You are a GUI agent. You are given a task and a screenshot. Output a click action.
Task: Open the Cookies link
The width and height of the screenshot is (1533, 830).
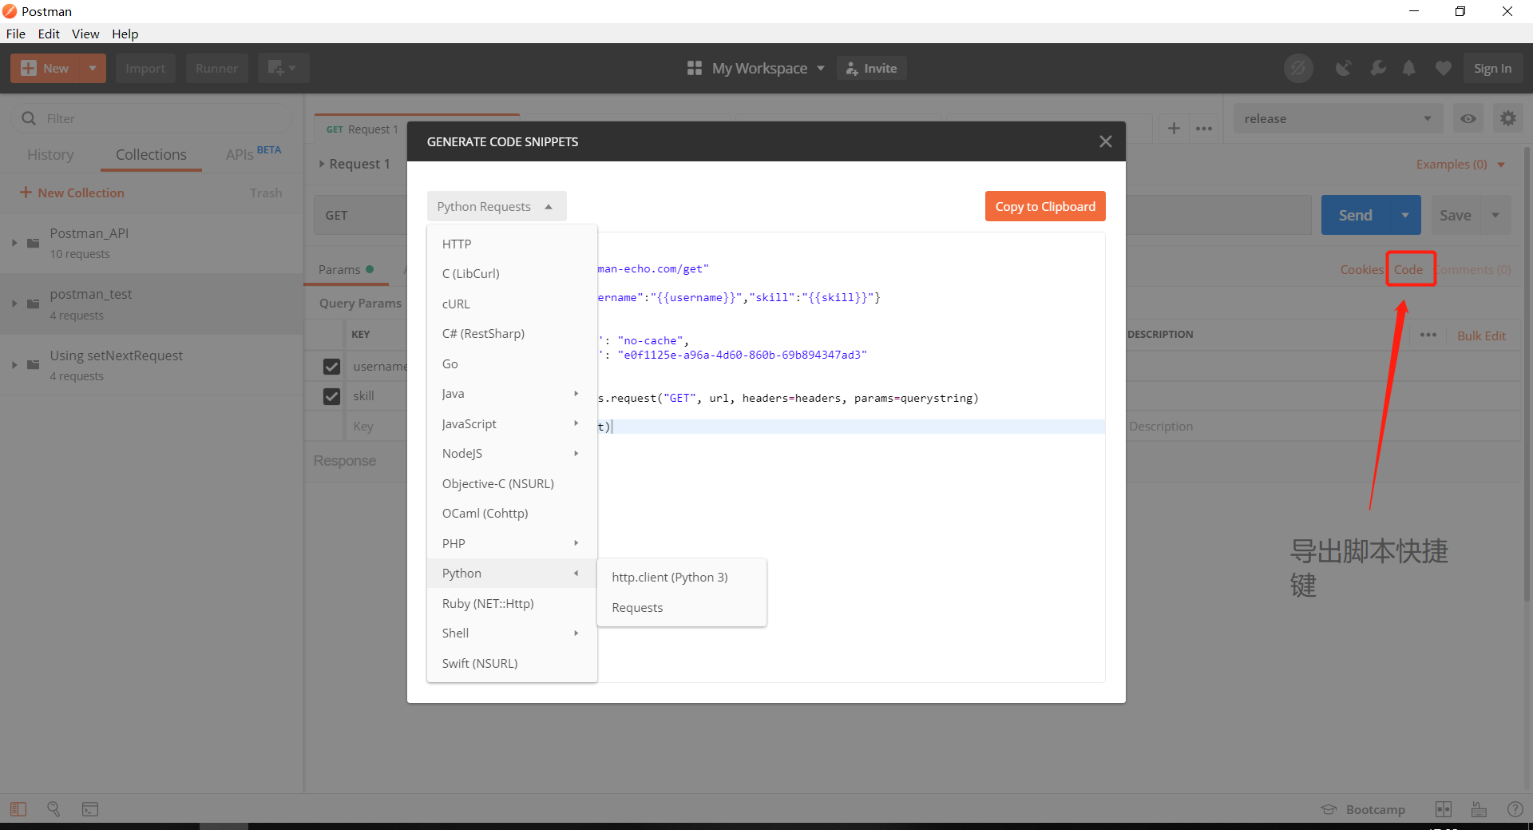click(1361, 269)
